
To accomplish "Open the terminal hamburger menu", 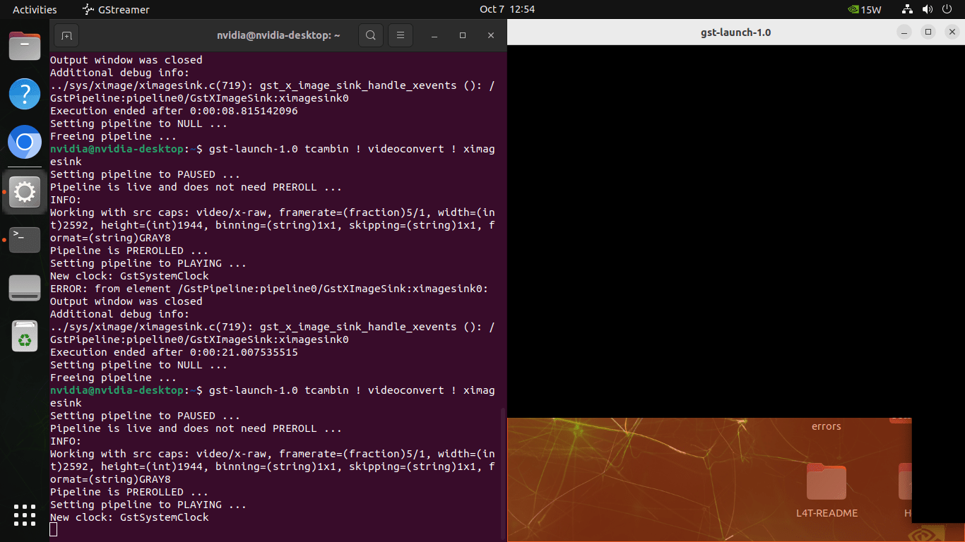I will (x=400, y=35).
